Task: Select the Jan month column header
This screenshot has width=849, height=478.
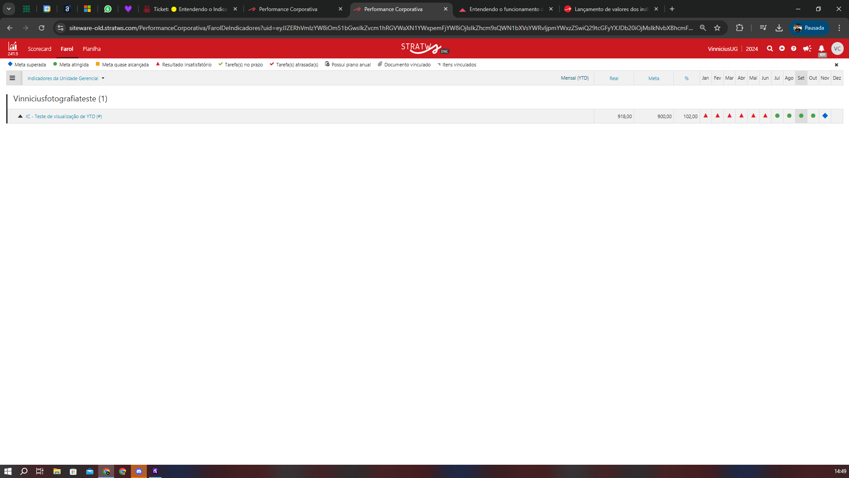Action: pyautogui.click(x=705, y=78)
